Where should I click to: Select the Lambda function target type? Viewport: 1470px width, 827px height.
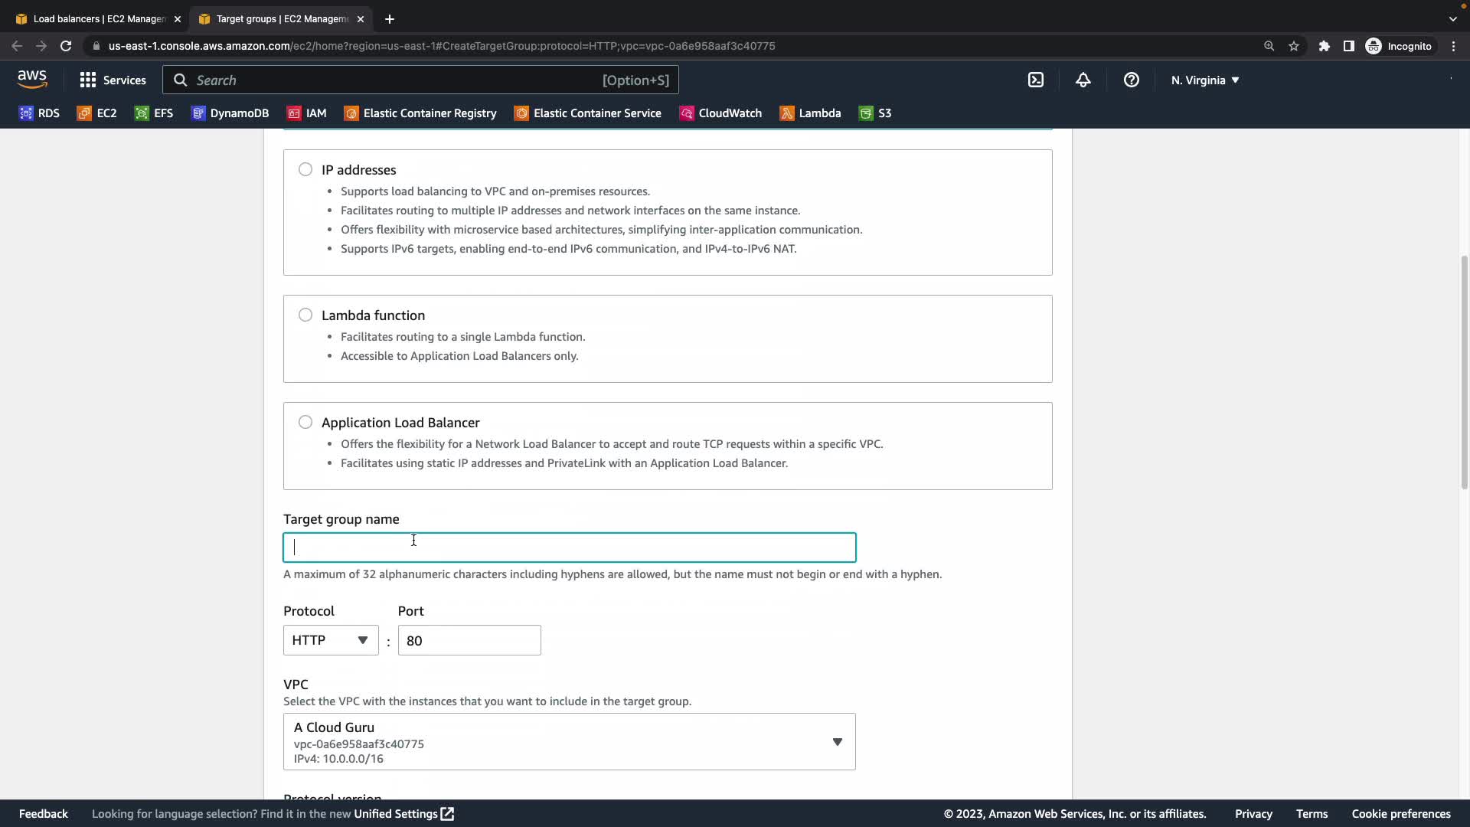click(305, 315)
